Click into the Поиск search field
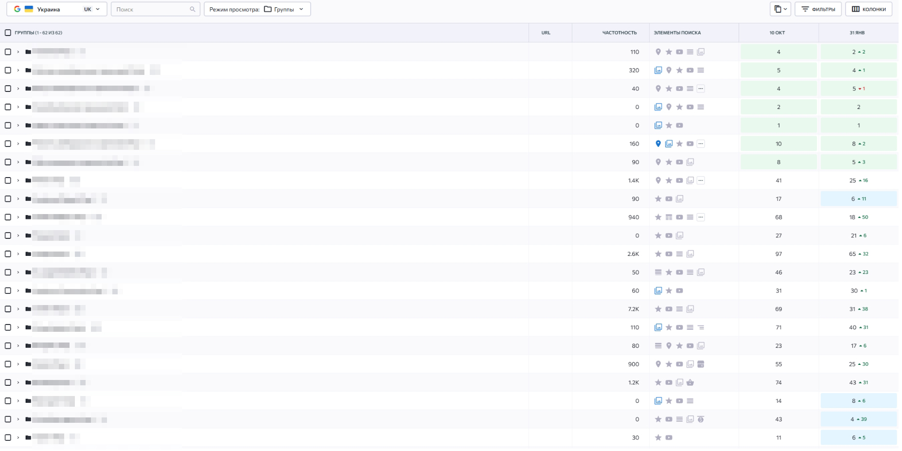The height and width of the screenshot is (451, 902). (x=151, y=9)
